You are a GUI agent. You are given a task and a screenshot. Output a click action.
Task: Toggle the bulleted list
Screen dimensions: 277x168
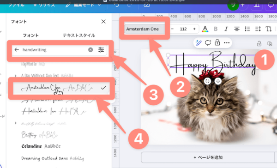(x=247, y=29)
